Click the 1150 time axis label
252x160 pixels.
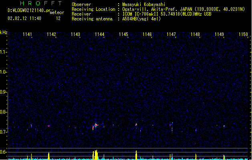[243, 34]
